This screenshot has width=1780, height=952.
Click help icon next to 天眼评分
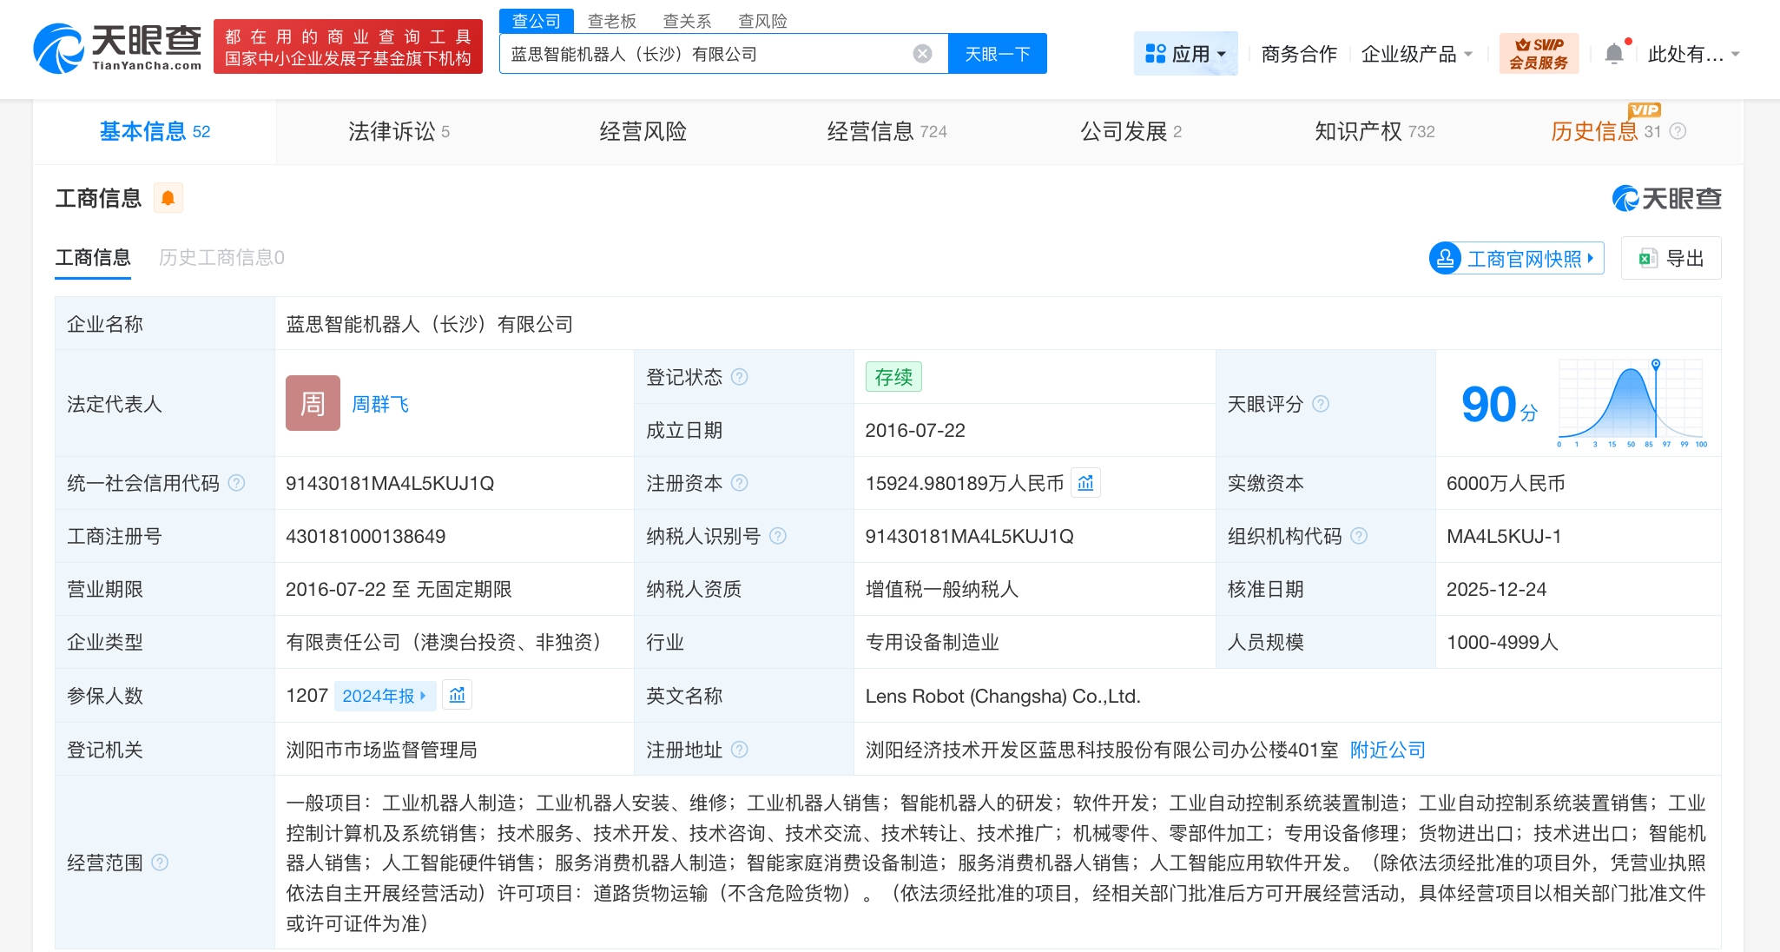pyautogui.click(x=1320, y=404)
